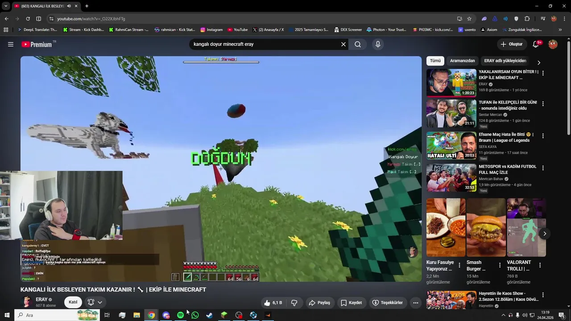Clear the search box text

coord(343,44)
